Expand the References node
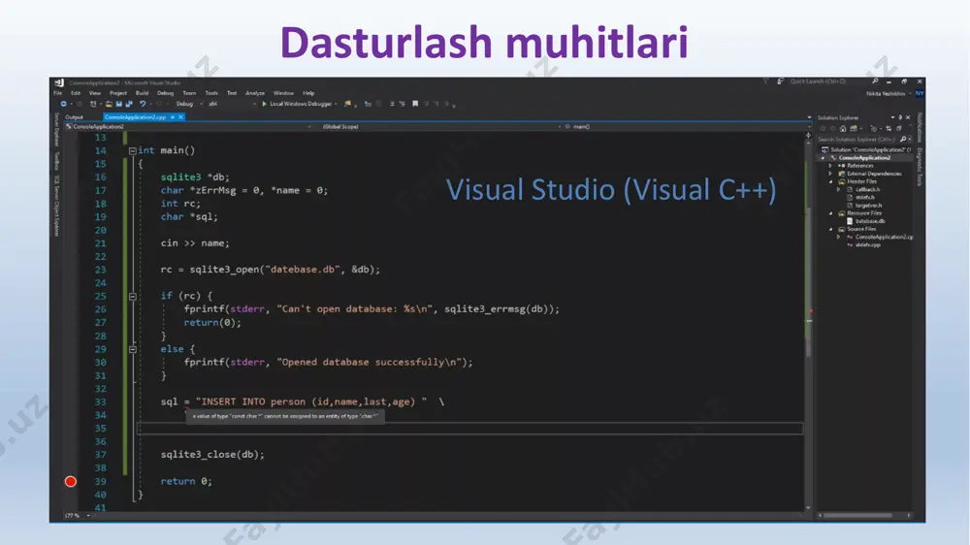Viewport: 970px width, 545px height. [x=830, y=166]
